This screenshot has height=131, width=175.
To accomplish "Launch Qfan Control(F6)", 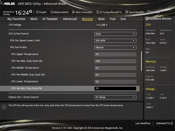I will (x=82, y=12).
